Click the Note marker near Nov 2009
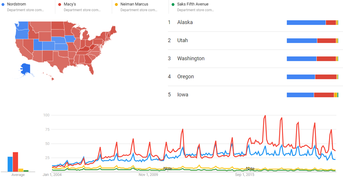 coord(168,168)
